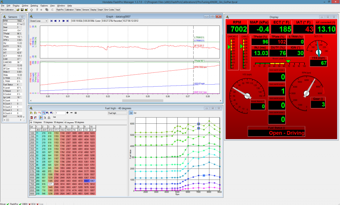Click the Error Codes toolbar button

[109, 10]
